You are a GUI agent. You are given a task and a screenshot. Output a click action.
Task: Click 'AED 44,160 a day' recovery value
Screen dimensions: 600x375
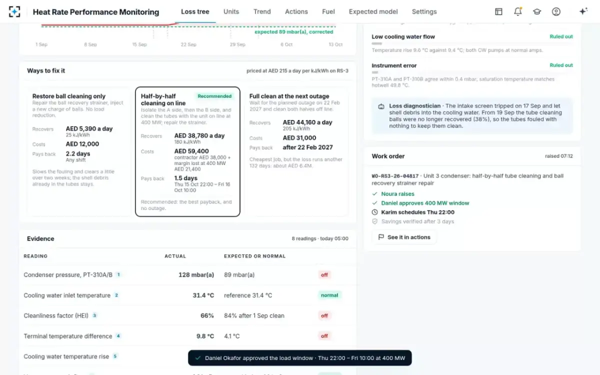(x=307, y=122)
